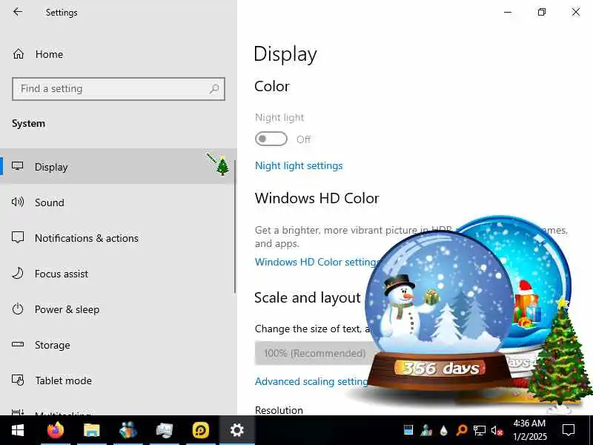Click the Display monitor icon in the sidebar
The height and width of the screenshot is (445, 593).
point(17,166)
